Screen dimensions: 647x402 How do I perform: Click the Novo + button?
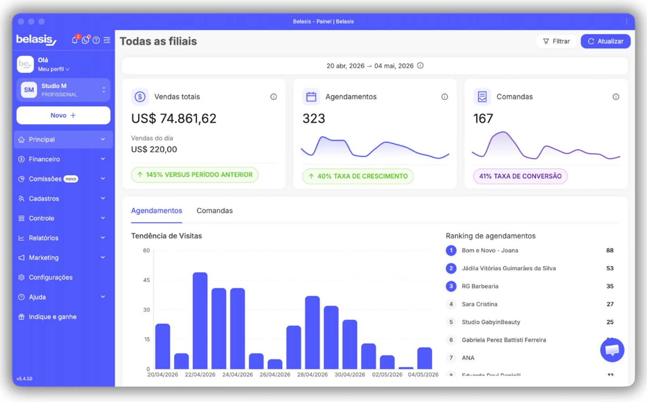pyautogui.click(x=63, y=115)
